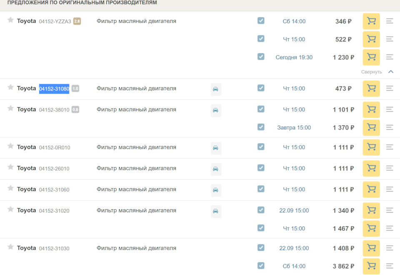
Task: Open details menu for the 1 467 ₽ offer
Action: pyautogui.click(x=390, y=228)
